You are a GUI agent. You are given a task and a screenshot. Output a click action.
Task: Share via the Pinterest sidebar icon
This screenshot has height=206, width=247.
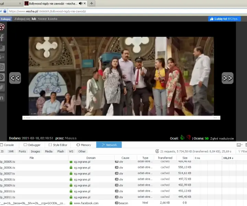coord(2,77)
